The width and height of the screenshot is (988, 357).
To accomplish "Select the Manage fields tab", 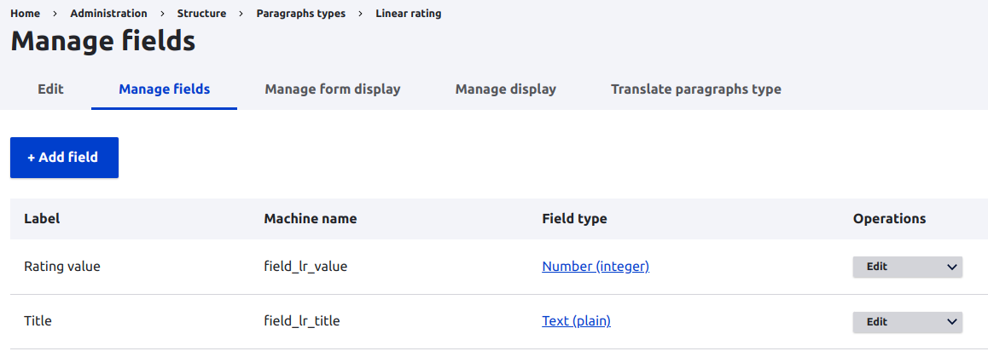I will [x=164, y=89].
